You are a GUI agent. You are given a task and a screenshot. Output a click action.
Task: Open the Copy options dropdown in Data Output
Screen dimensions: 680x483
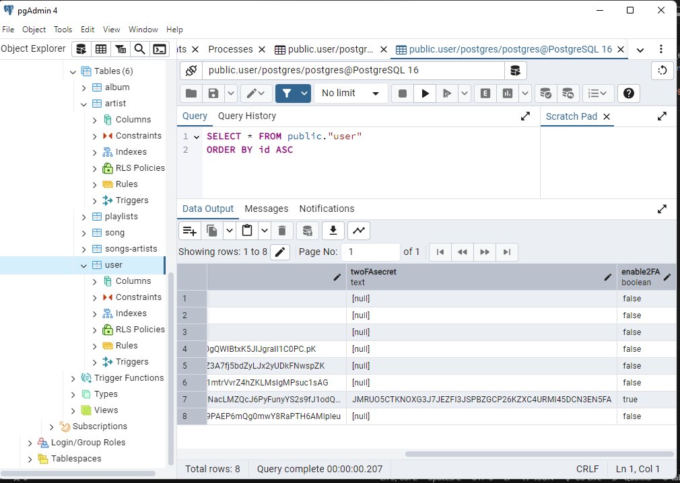(x=230, y=231)
